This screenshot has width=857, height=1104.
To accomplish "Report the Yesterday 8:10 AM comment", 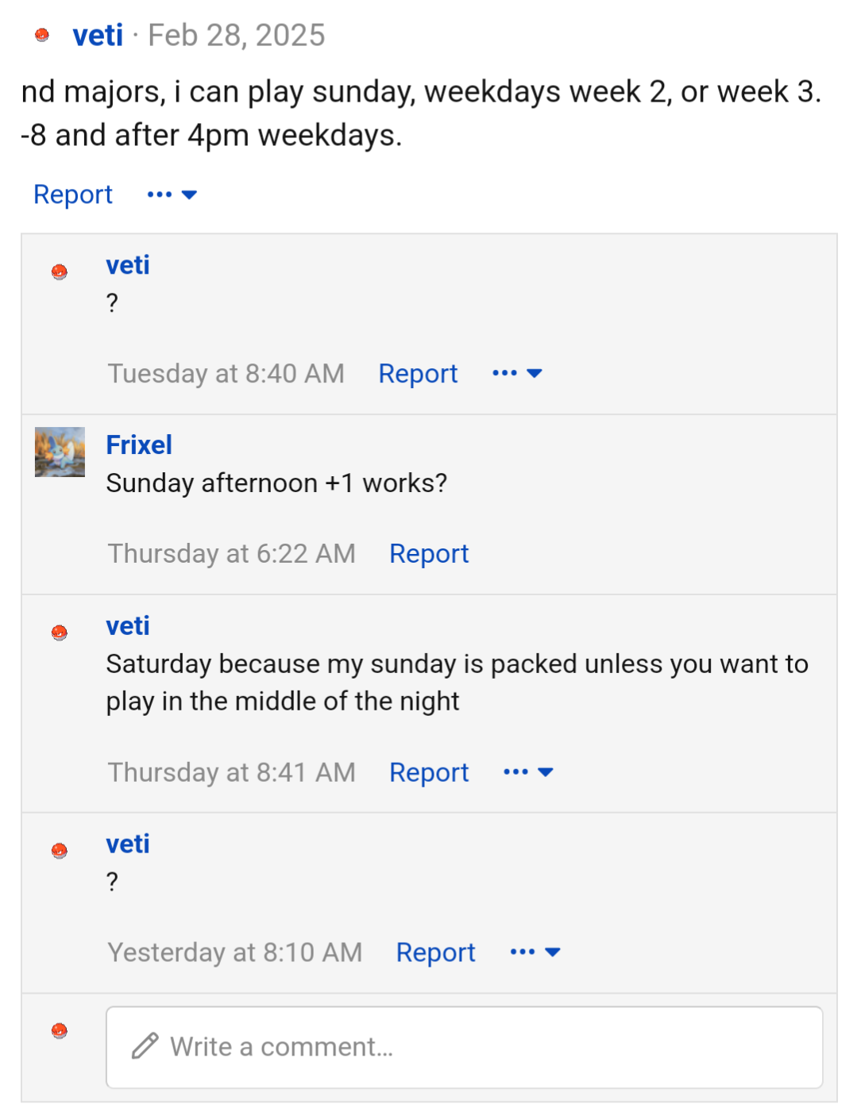I will (435, 952).
